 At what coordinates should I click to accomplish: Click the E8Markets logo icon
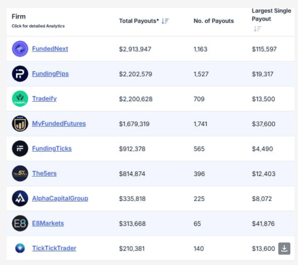tap(20, 223)
